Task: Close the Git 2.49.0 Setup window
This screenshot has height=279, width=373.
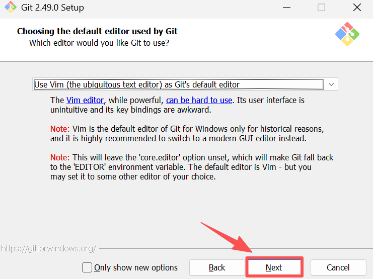Action: click(x=357, y=8)
